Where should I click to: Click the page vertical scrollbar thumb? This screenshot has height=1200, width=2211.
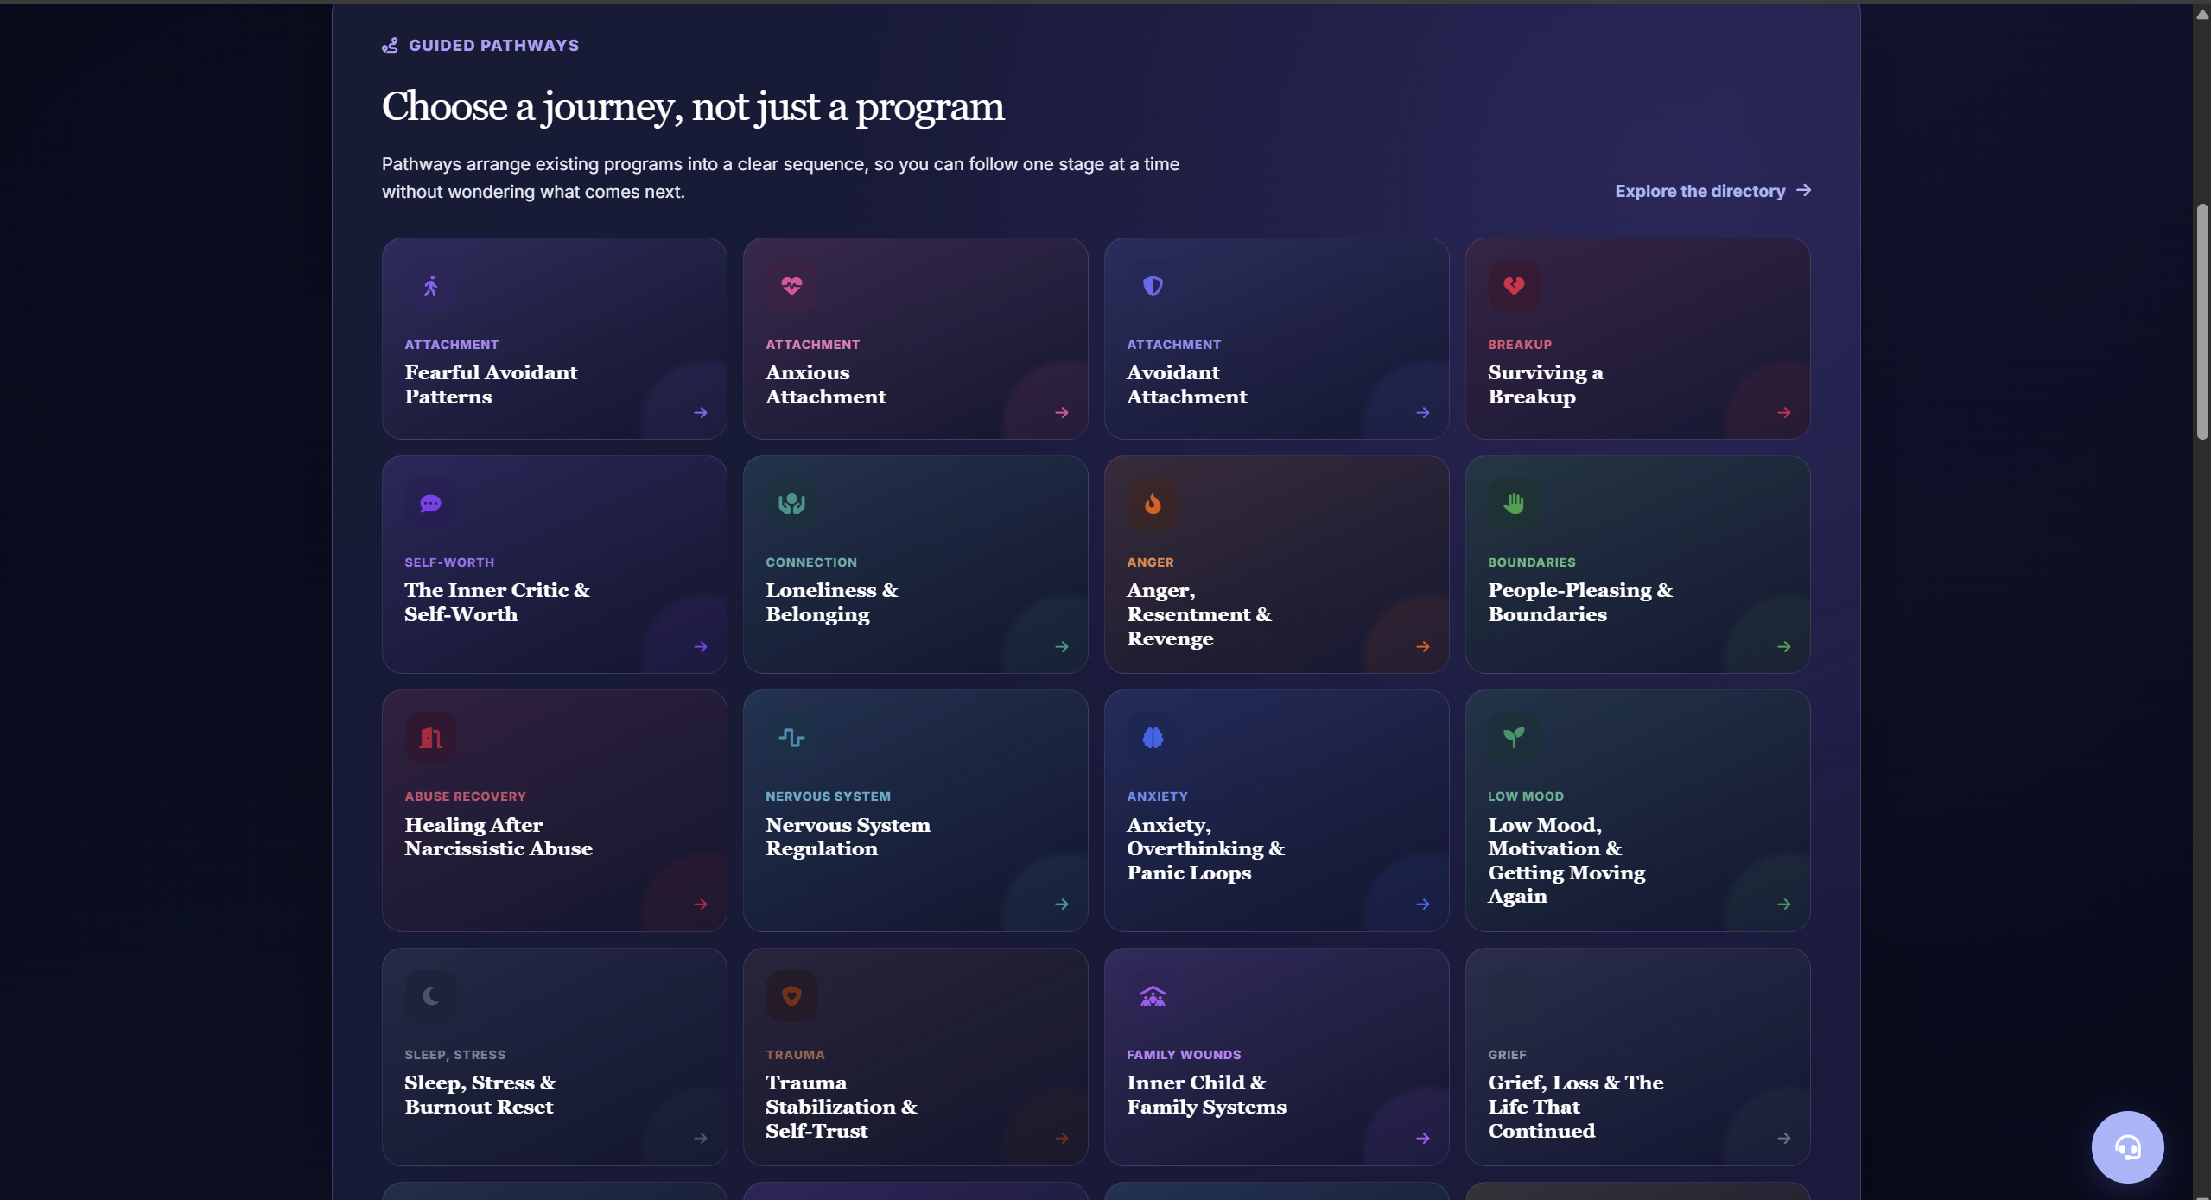2202,322
